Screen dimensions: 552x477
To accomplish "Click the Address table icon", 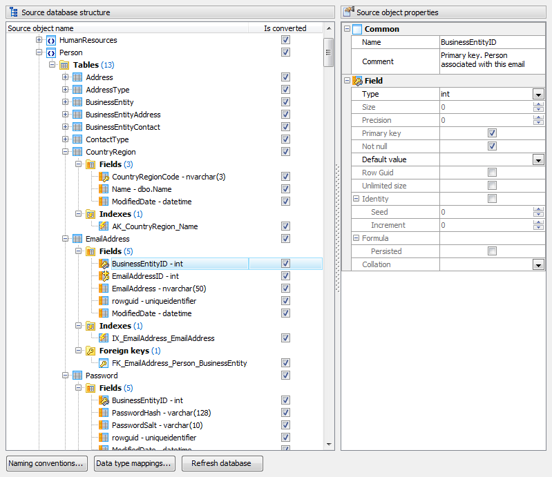I will coord(77,77).
